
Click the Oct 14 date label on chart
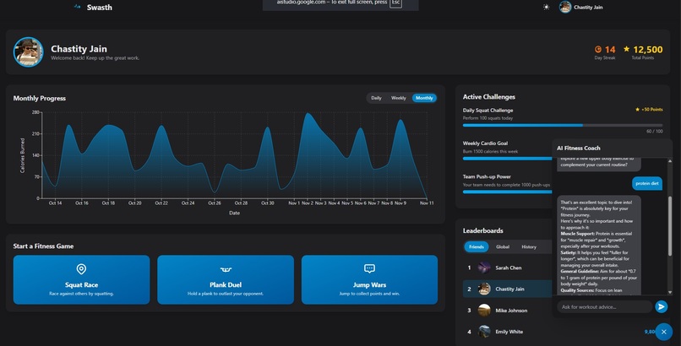[55, 203]
